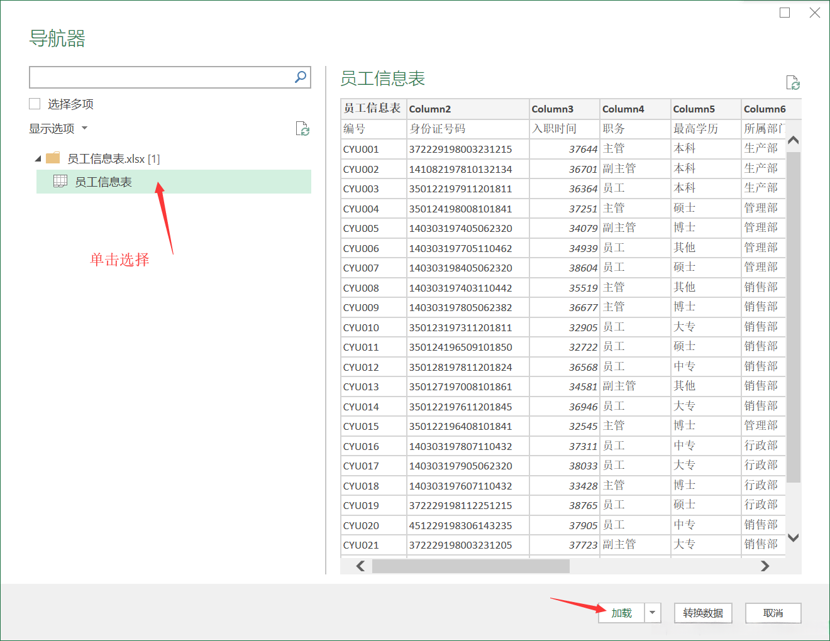
Task: Click the 编号 cell
Action: [373, 129]
